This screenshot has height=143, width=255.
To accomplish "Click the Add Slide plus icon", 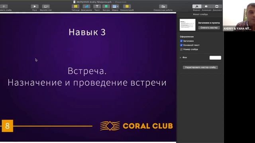I will [4, 6].
